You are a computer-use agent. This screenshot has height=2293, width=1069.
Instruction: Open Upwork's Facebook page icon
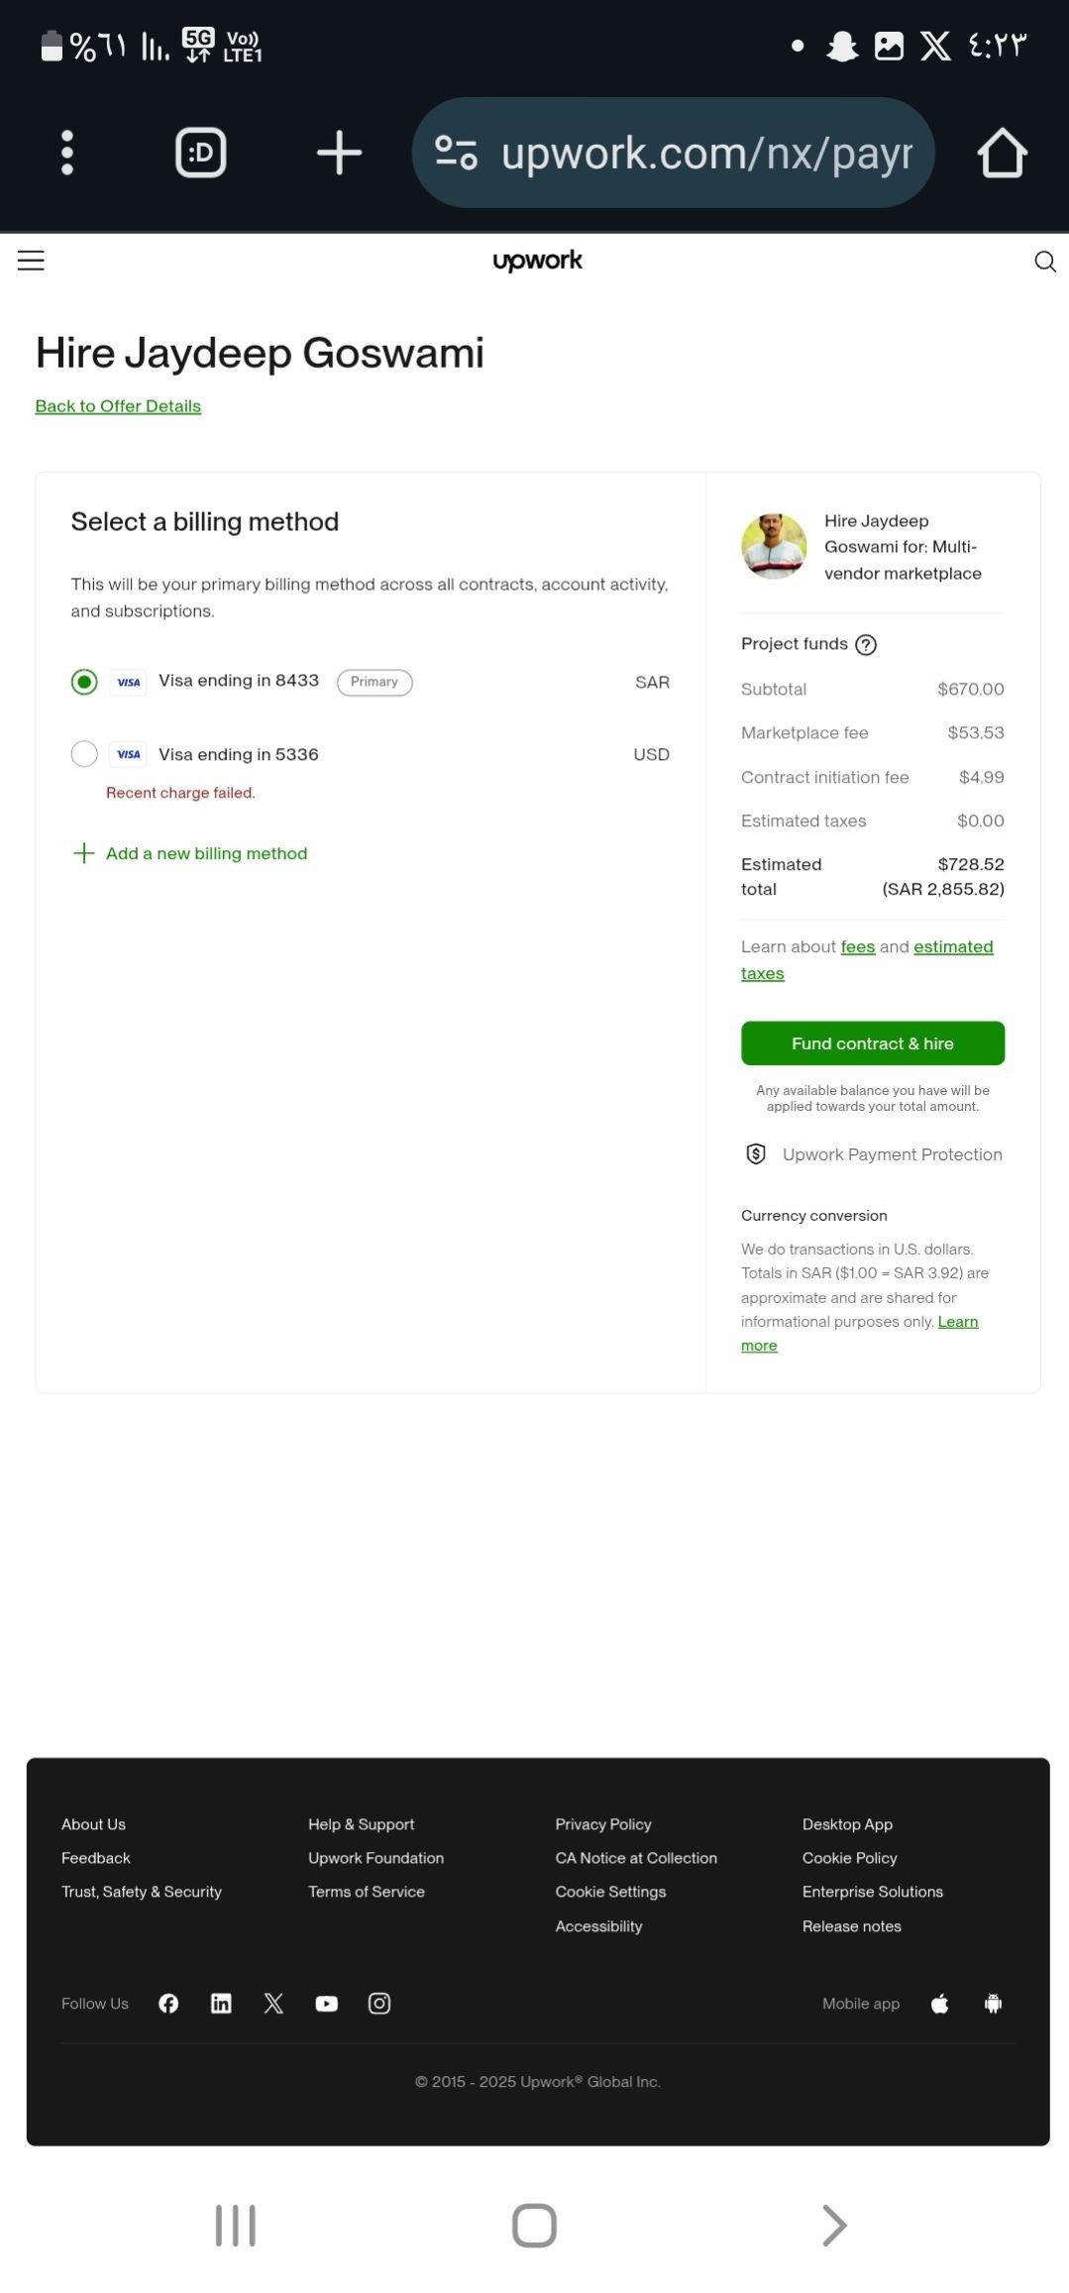pyautogui.click(x=168, y=2004)
